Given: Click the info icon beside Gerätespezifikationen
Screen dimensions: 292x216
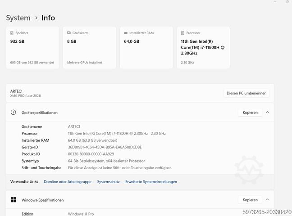Looking at the screenshot, I should pos(14,112).
